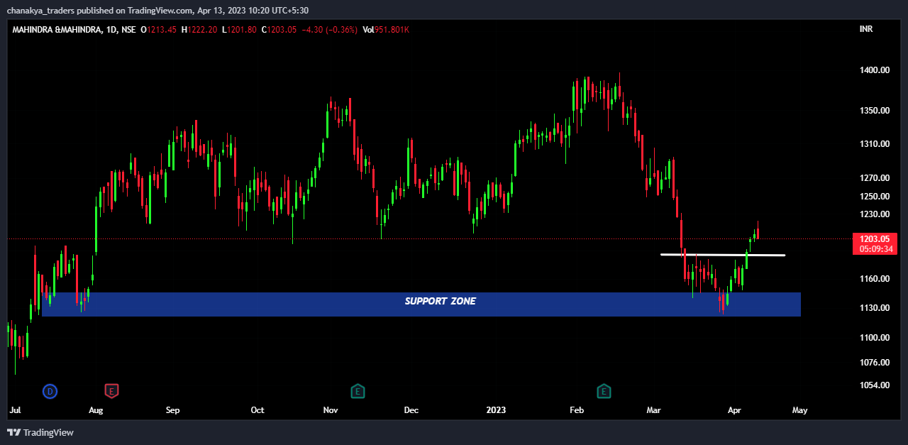Image resolution: width=908 pixels, height=445 pixels.
Task: Click the change value -4.30 (-0.36%)
Action: (x=329, y=30)
